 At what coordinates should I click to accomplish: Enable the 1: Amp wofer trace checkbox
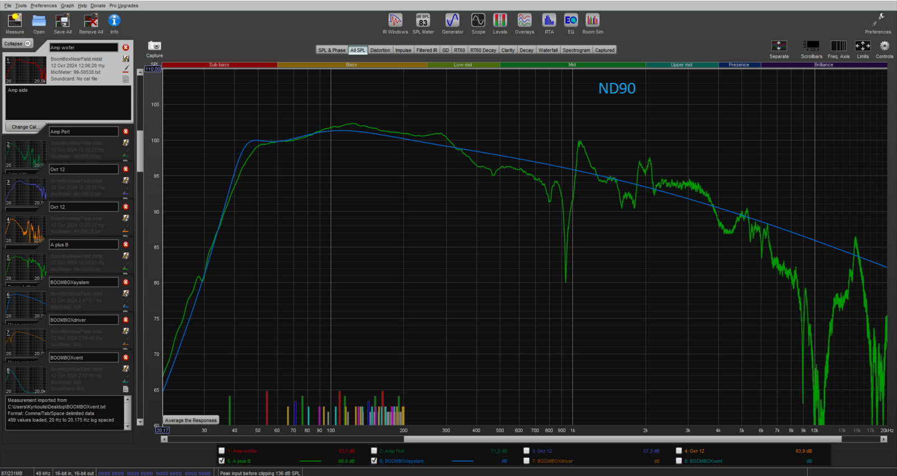click(221, 451)
